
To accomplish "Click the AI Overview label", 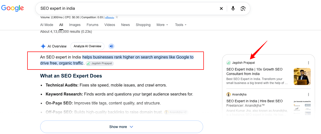I will coord(57,46).
